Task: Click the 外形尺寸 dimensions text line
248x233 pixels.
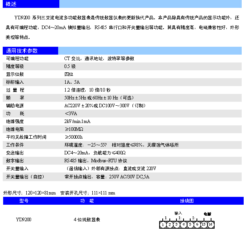Action: (x=59, y=193)
